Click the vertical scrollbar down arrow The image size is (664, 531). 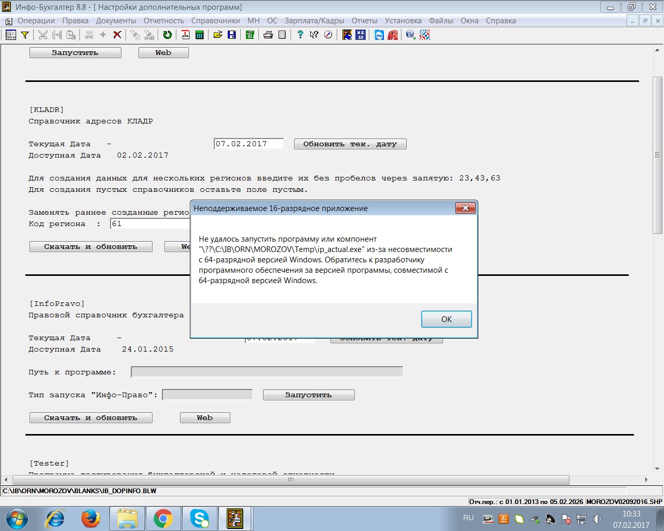[x=657, y=469]
